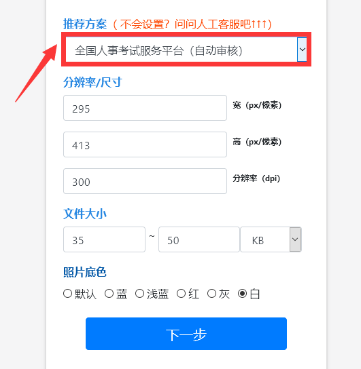Focus the width field containing 295
361x369 pixels.
pos(145,108)
